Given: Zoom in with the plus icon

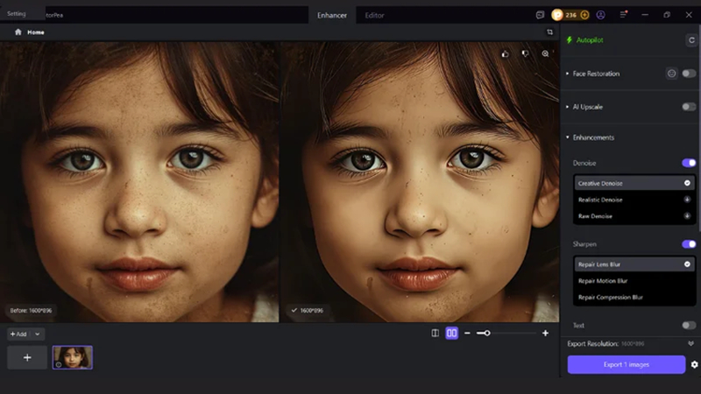Looking at the screenshot, I should coord(545,334).
